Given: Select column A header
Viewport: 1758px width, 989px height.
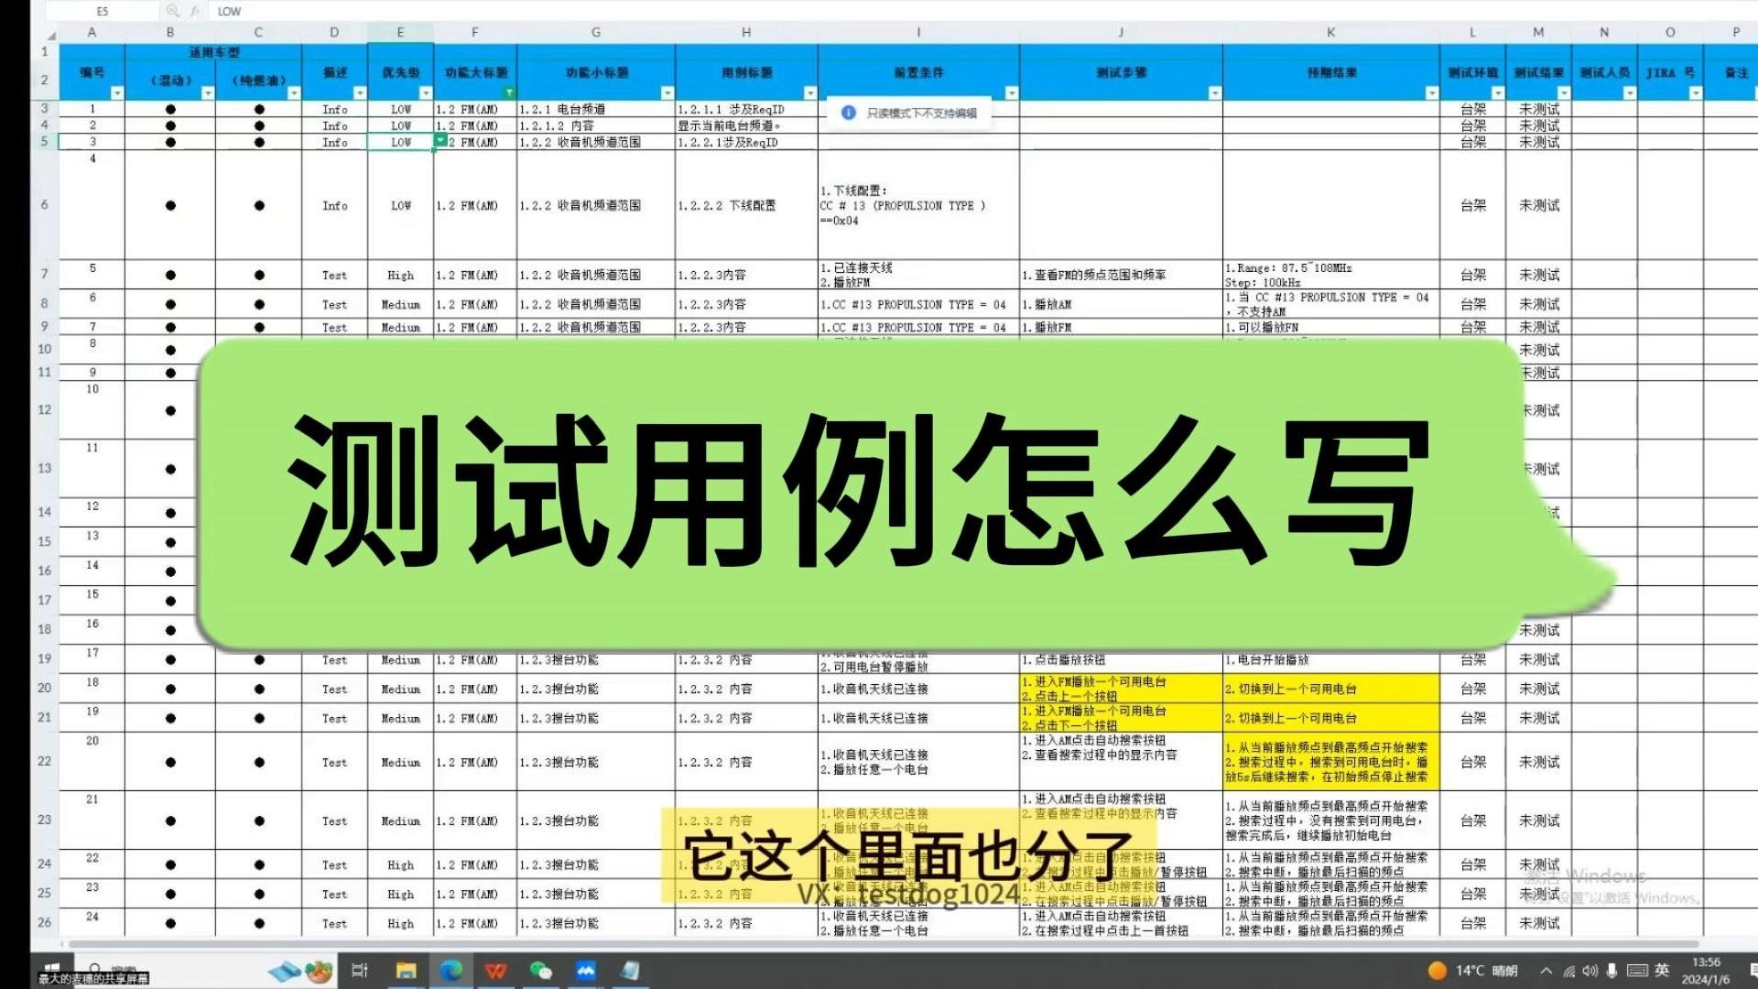Looking at the screenshot, I should tap(92, 33).
